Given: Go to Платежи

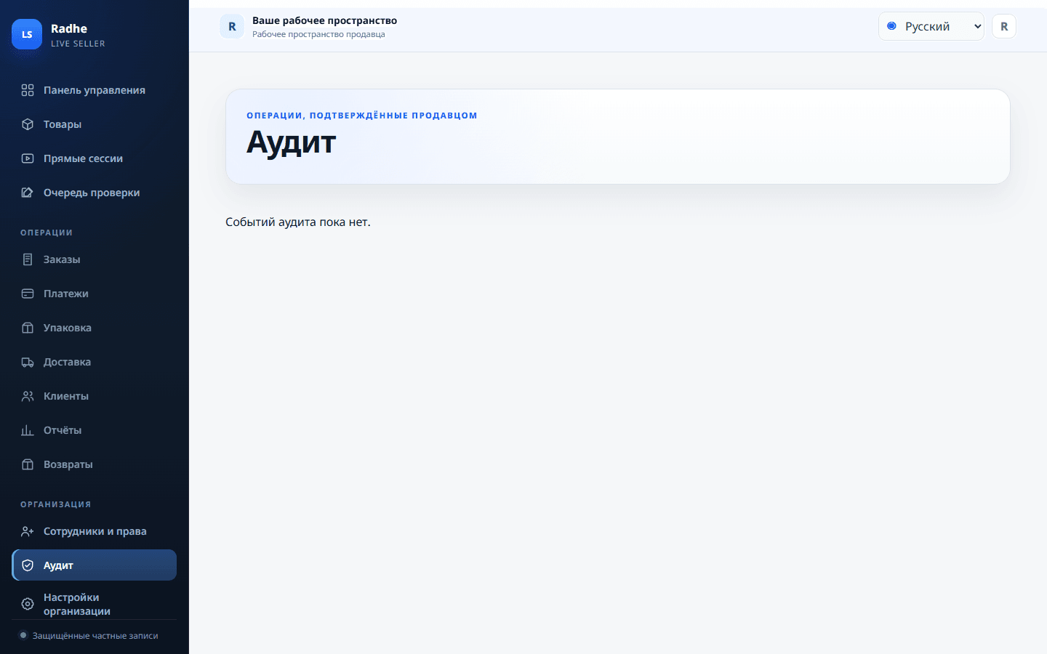Looking at the screenshot, I should (x=95, y=294).
